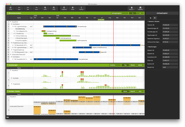Image resolution: width=185 pixels, height=127 pixels.
Task: Jump to Ende using the toolbar arrow
Action: [x=36, y=8]
